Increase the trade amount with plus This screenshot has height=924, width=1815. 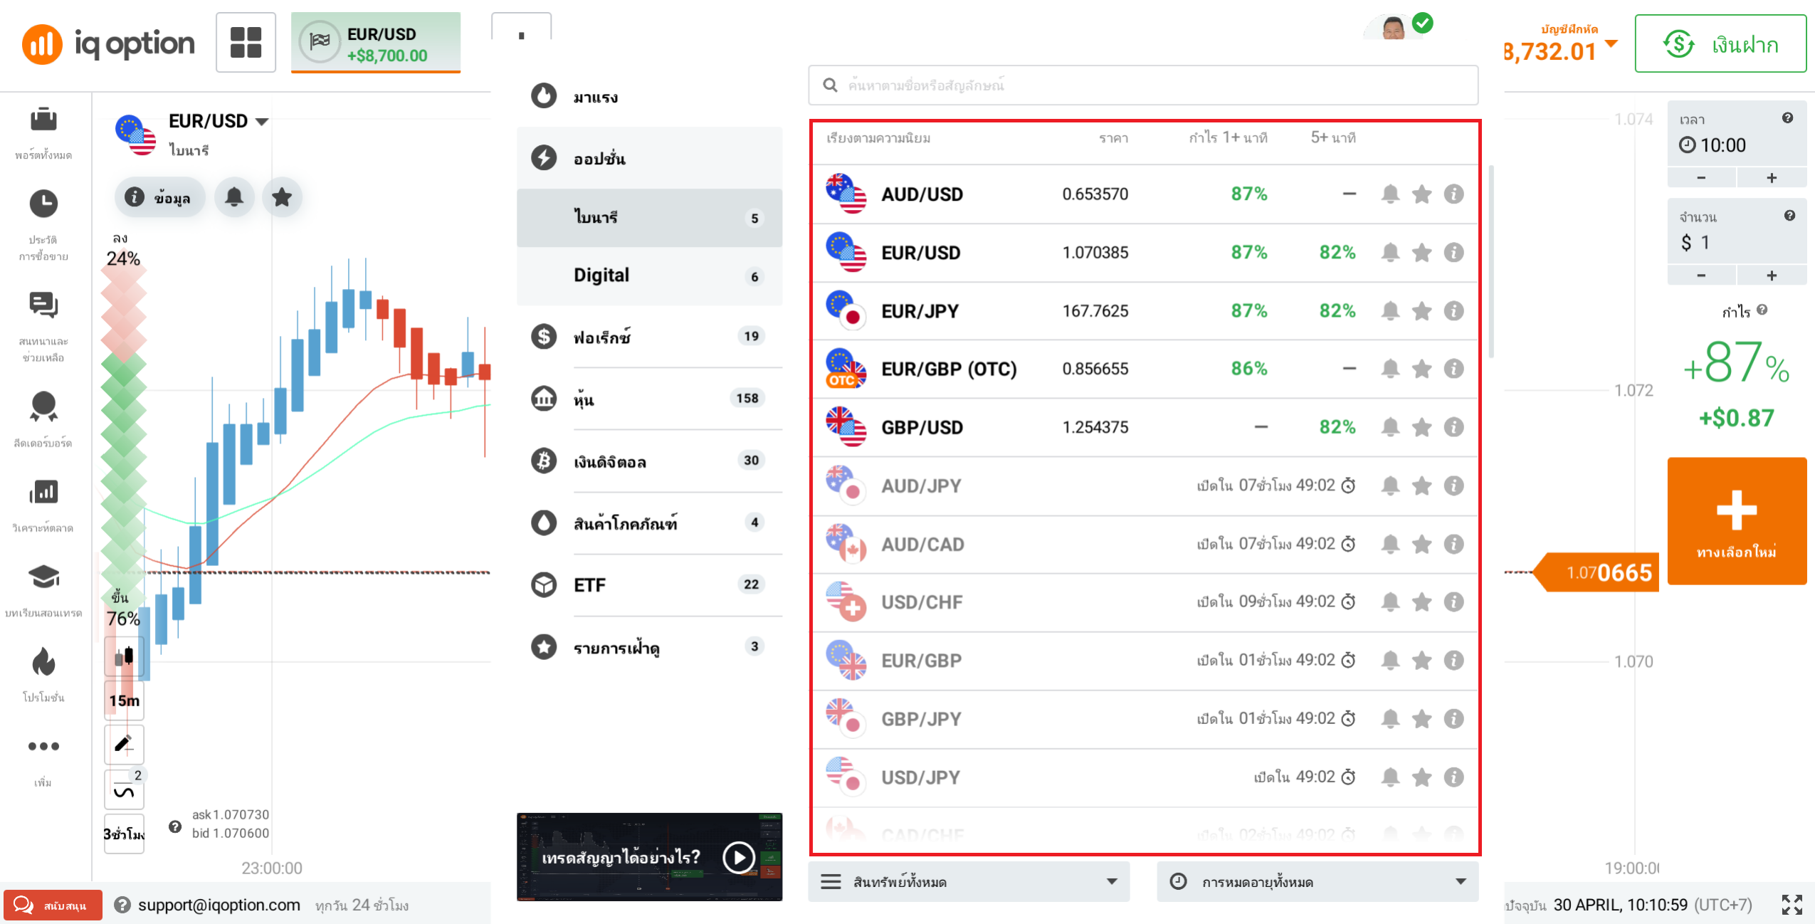click(x=1772, y=275)
